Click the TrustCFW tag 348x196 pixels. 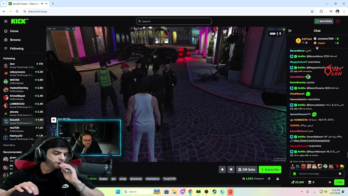click(x=169, y=179)
